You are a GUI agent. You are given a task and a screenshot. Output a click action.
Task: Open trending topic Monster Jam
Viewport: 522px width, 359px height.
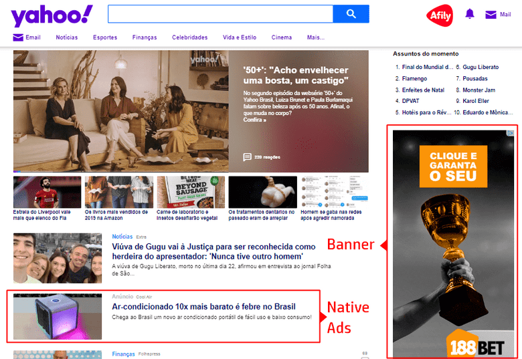tap(478, 90)
